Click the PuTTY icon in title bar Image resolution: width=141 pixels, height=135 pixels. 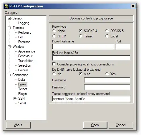[x=6, y=6]
